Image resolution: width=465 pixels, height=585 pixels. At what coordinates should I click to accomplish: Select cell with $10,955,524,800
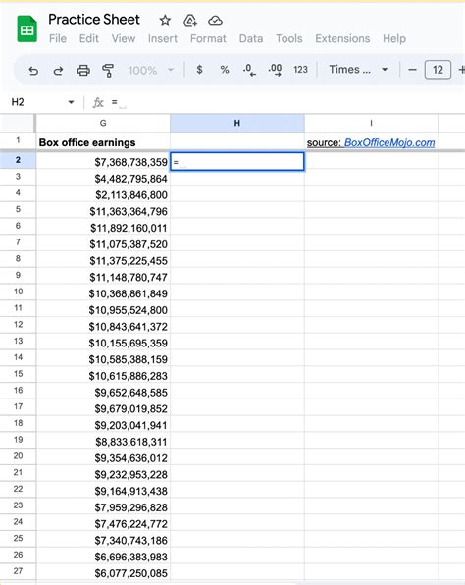click(103, 309)
